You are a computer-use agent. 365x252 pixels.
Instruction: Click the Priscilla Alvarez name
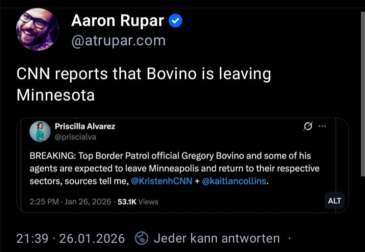pos(85,126)
